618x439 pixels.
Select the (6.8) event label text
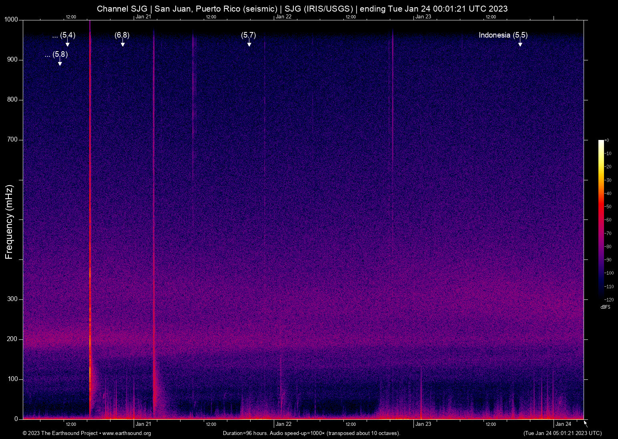[x=122, y=35]
